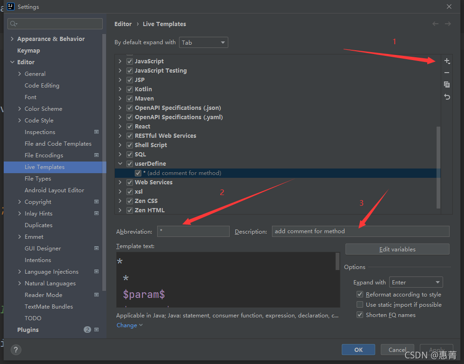Uncheck the SQL template group
Image resolution: width=464 pixels, height=364 pixels.
point(130,155)
